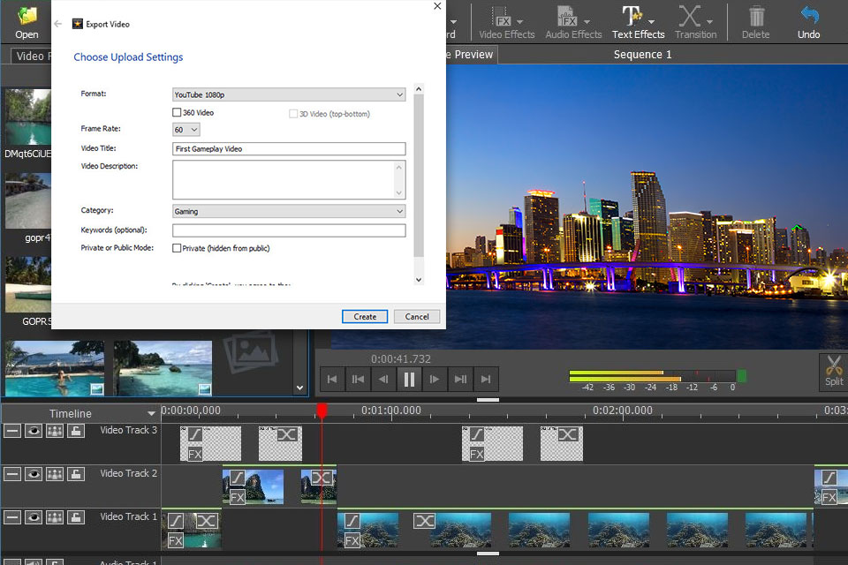Screen dimensions: 848x565
Task: Open the Frame Rate dropdown
Action: coord(185,130)
